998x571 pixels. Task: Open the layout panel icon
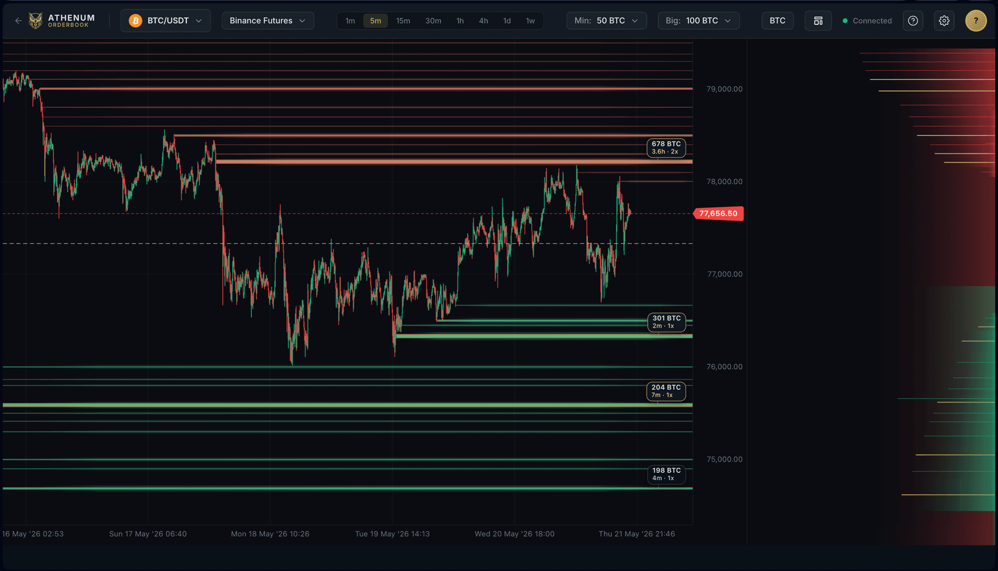(818, 21)
